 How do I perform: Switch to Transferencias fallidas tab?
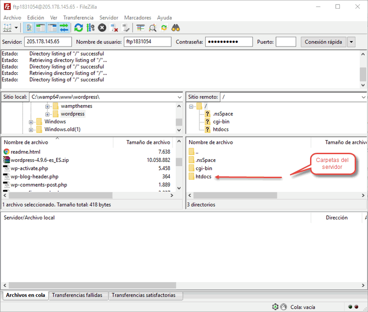click(77, 295)
